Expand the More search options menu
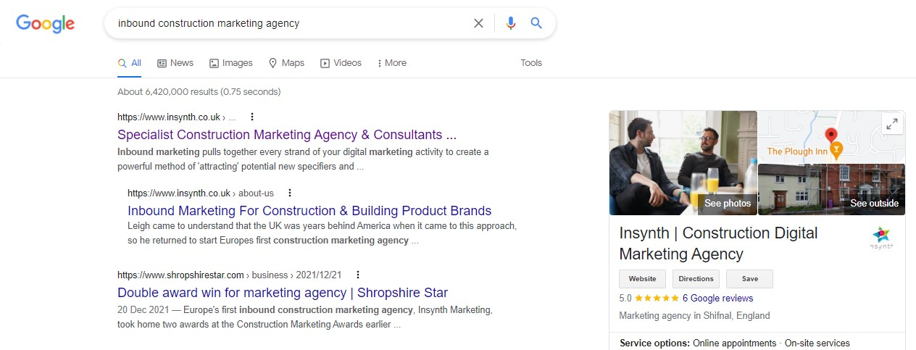The height and width of the screenshot is (350, 916). [x=392, y=63]
